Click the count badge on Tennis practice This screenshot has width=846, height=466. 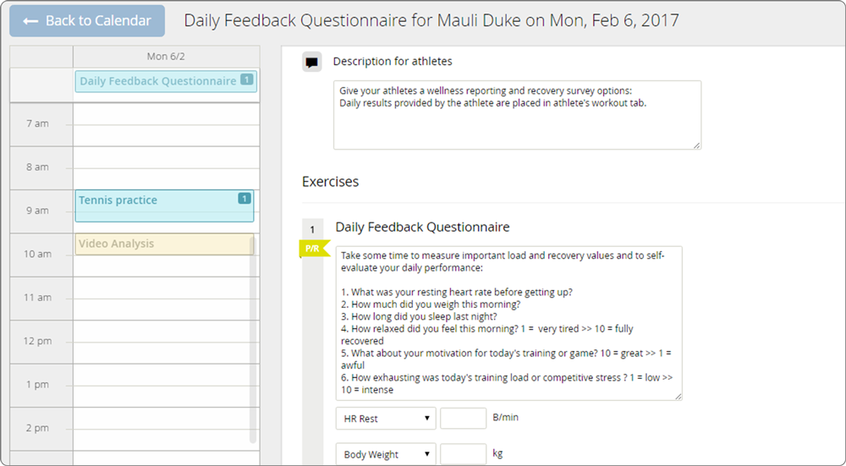point(244,199)
